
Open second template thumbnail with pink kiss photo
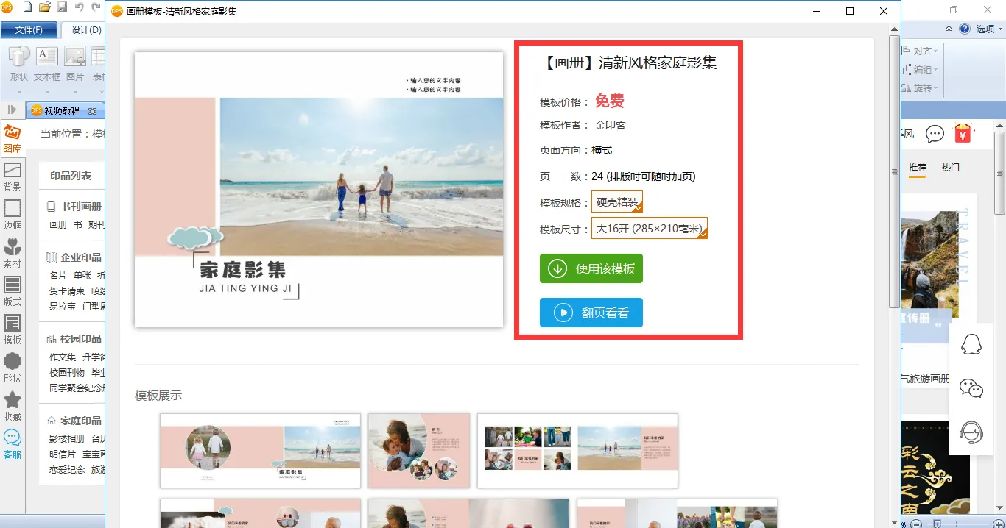(x=419, y=451)
